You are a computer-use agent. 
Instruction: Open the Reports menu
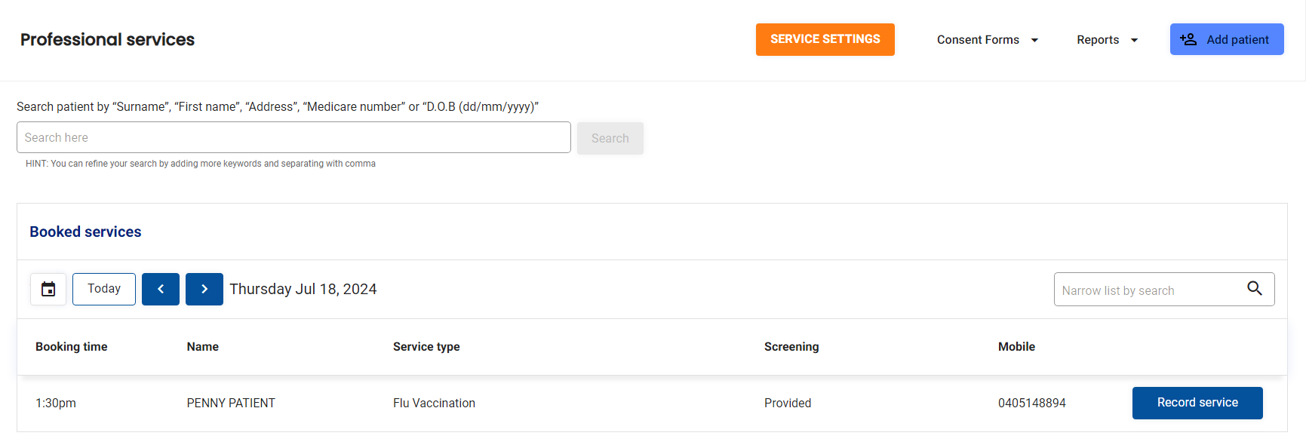point(1107,40)
